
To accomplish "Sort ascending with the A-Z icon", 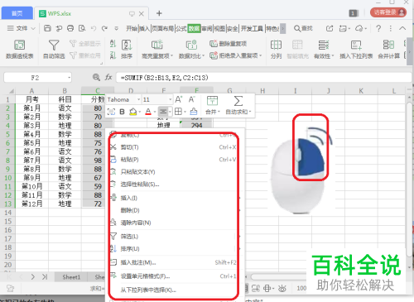I will coord(113,44).
